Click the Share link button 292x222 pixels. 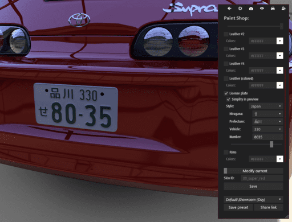coord(269,207)
